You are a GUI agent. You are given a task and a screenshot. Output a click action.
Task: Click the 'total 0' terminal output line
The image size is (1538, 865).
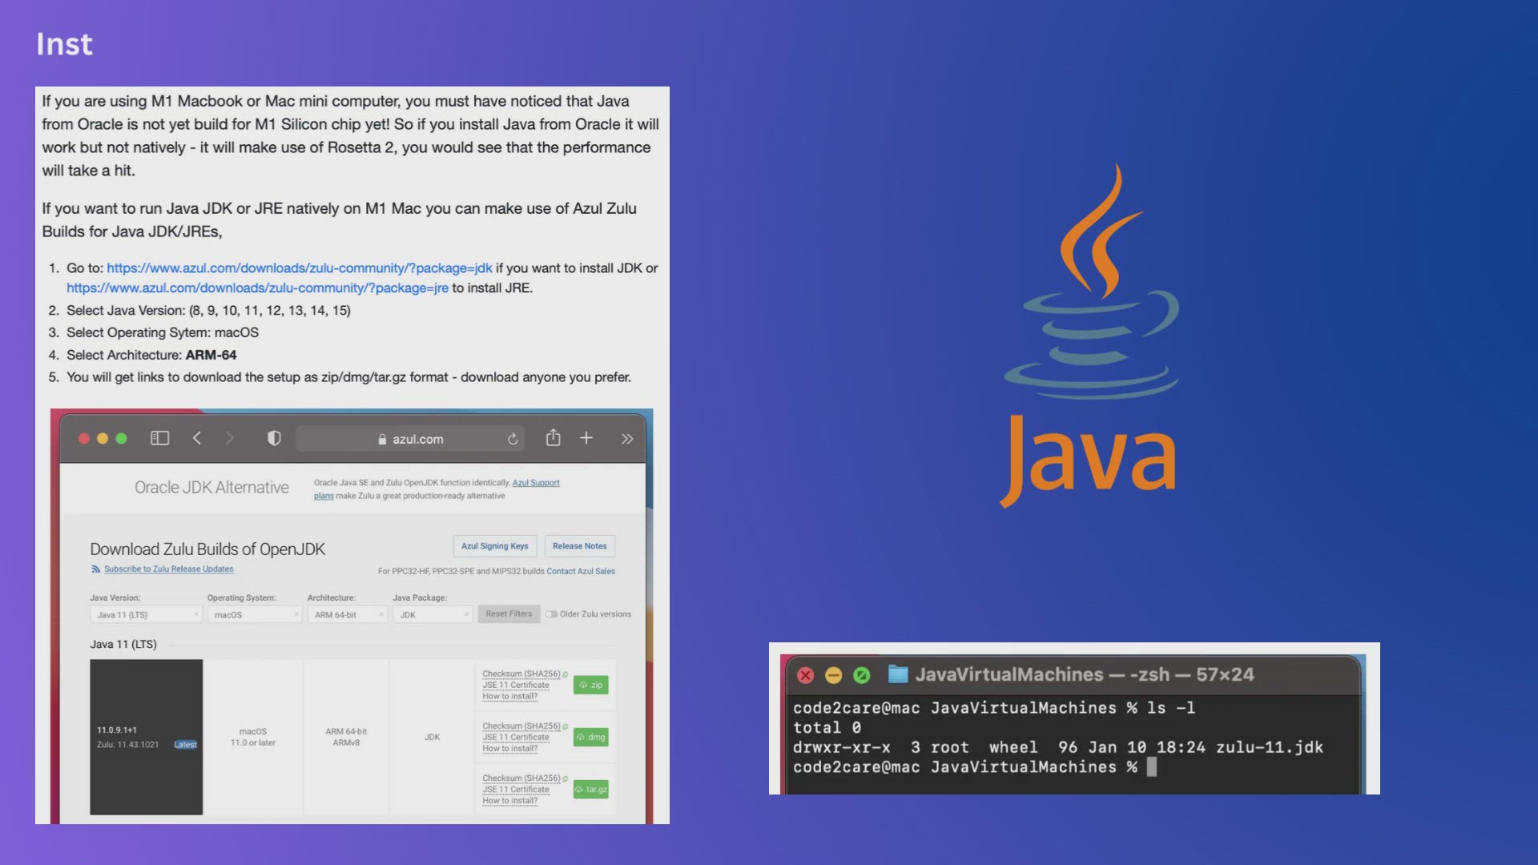827,728
